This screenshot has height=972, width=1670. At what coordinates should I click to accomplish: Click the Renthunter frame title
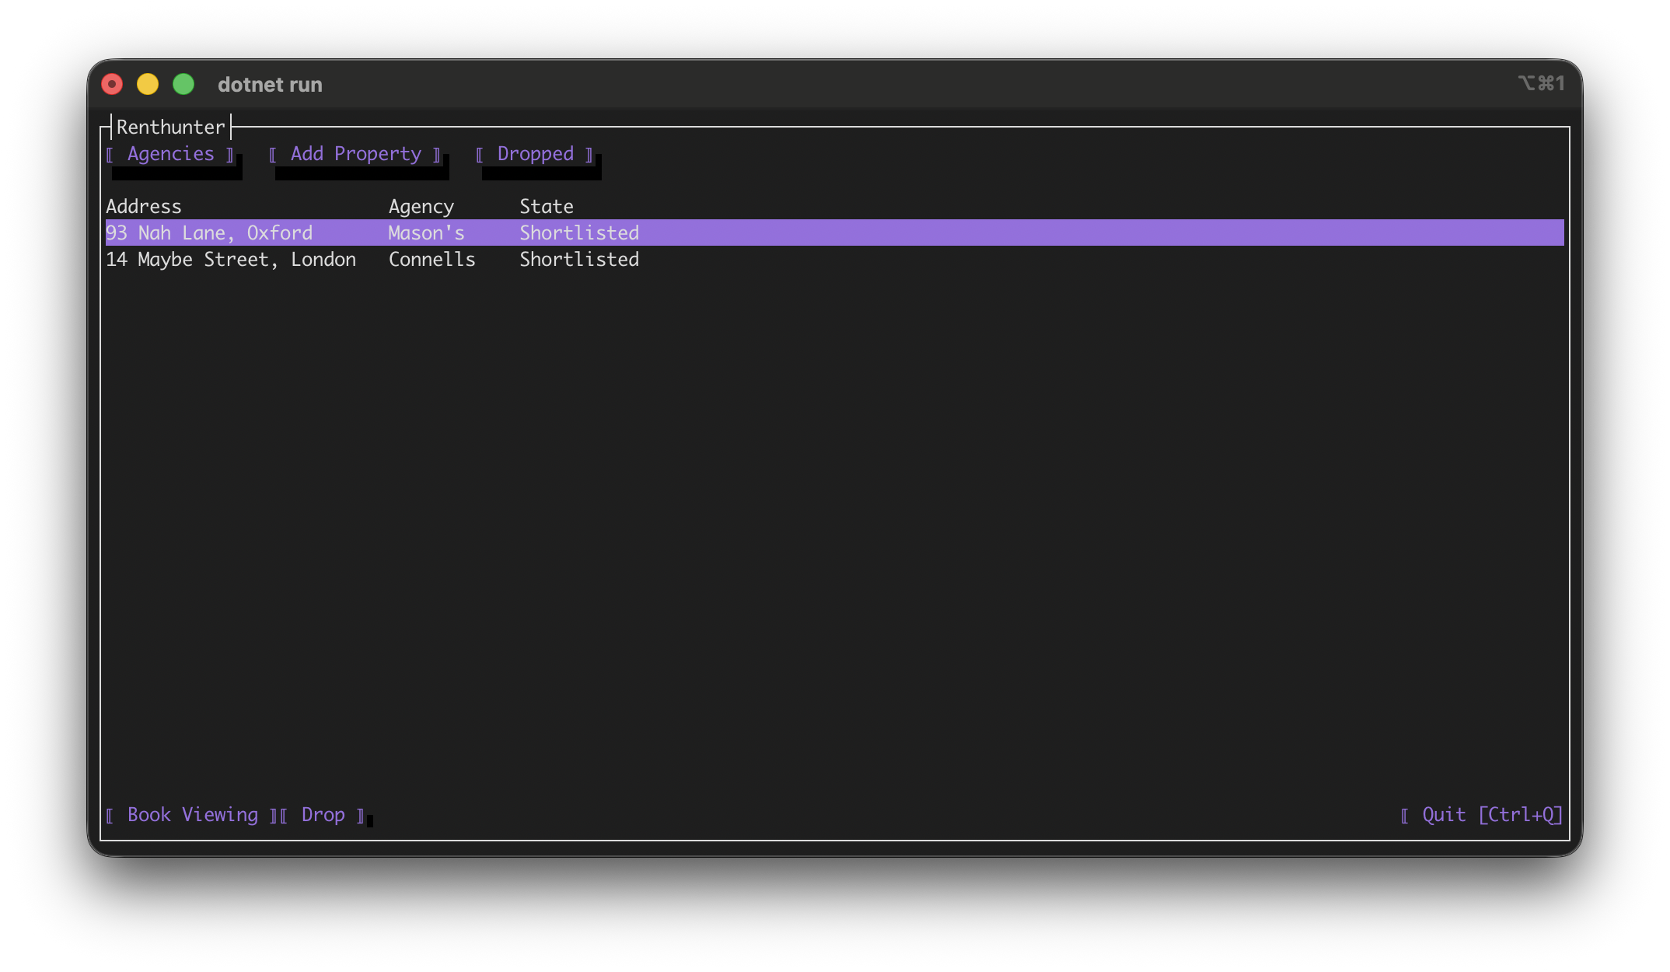(x=170, y=128)
